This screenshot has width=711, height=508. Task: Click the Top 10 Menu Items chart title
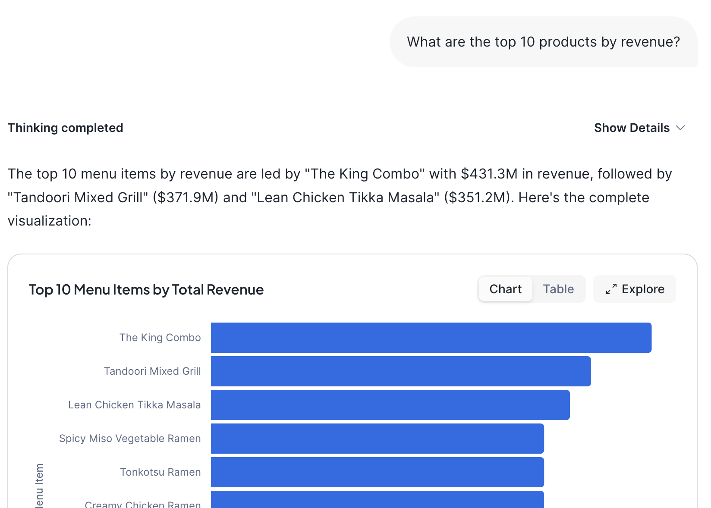(146, 289)
